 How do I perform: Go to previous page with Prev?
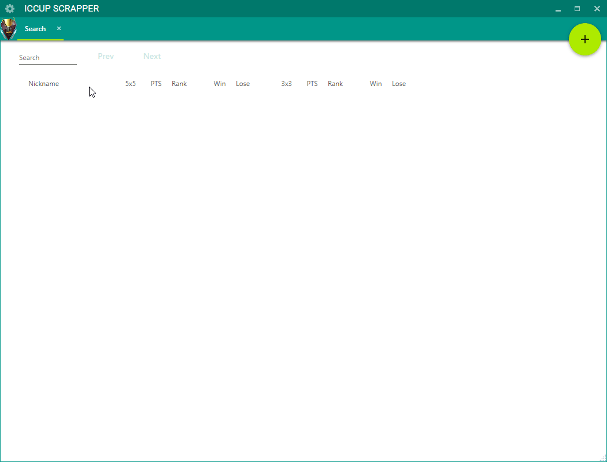pos(106,57)
